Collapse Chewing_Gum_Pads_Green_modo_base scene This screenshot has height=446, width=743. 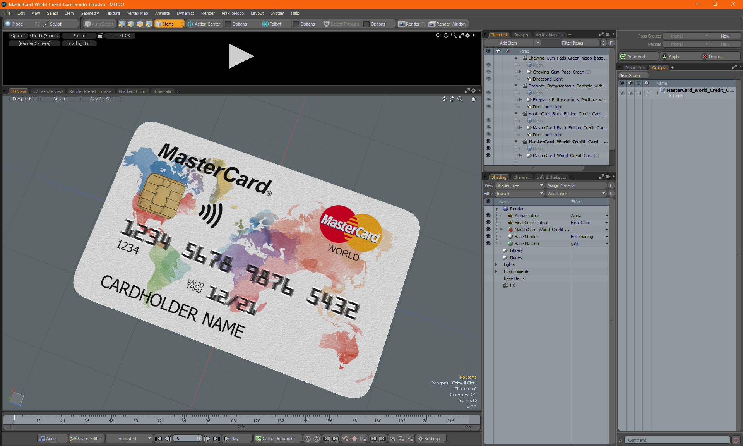(516, 58)
